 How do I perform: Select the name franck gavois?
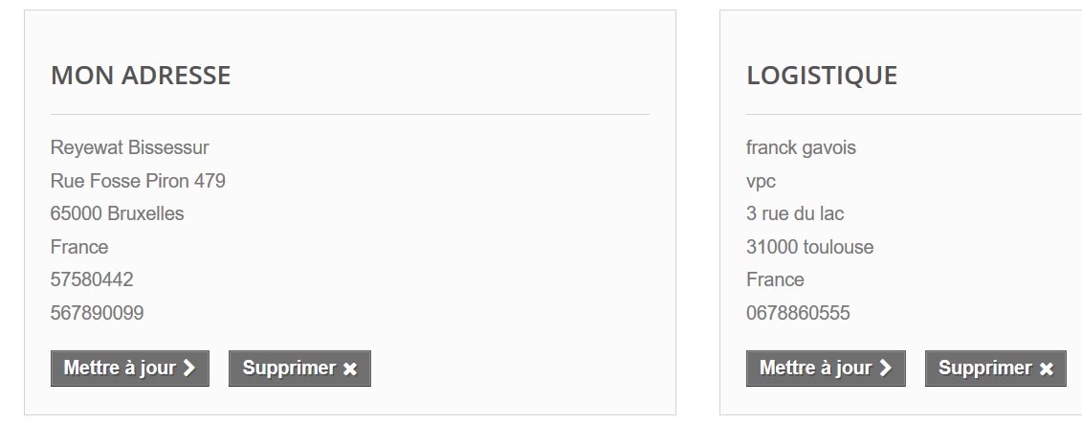click(x=801, y=148)
